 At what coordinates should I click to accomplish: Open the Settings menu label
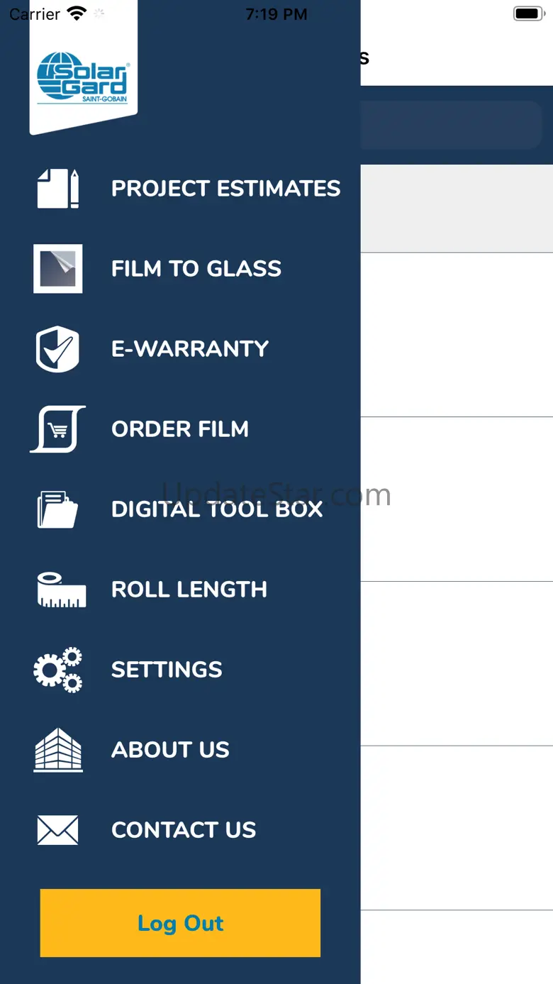pyautogui.click(x=167, y=670)
